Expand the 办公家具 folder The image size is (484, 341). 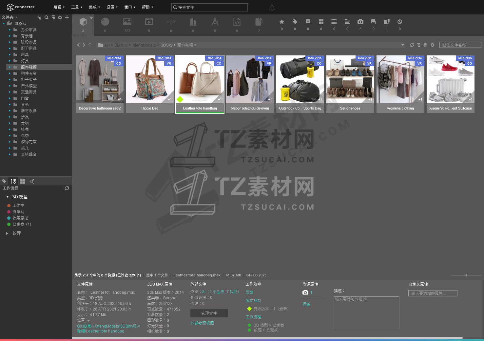pyautogui.click(x=10, y=30)
